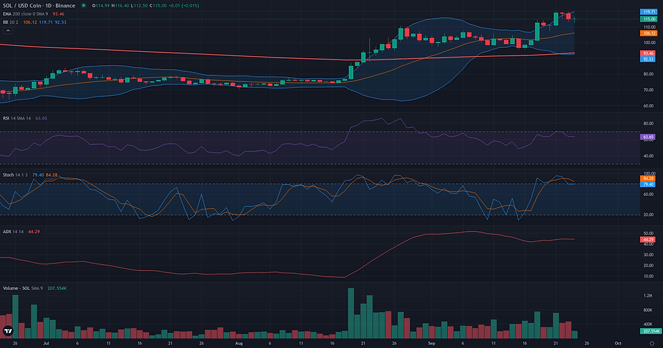Click the EMA legend value 93.46
Viewport: 663px width, 348px height.
click(x=58, y=14)
